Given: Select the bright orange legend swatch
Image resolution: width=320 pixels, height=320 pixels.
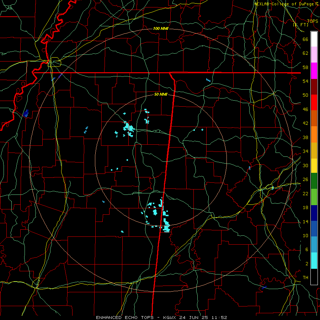Looking at the screenshot, I should (314, 134).
